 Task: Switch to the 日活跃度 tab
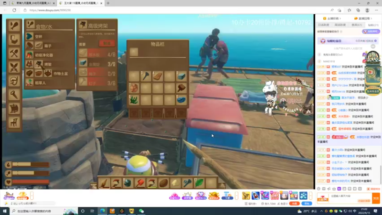[324, 25]
